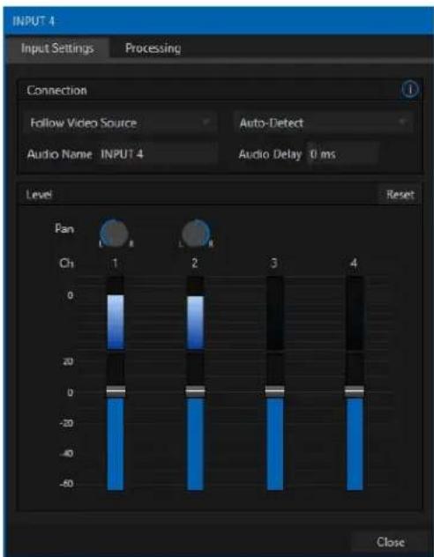Click the Audio Delay 0 ms field
434x557 pixels.
click(342, 154)
